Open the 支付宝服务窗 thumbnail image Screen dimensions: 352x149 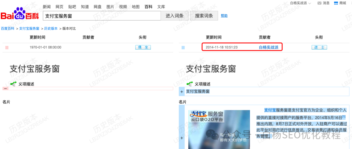tap(219, 129)
